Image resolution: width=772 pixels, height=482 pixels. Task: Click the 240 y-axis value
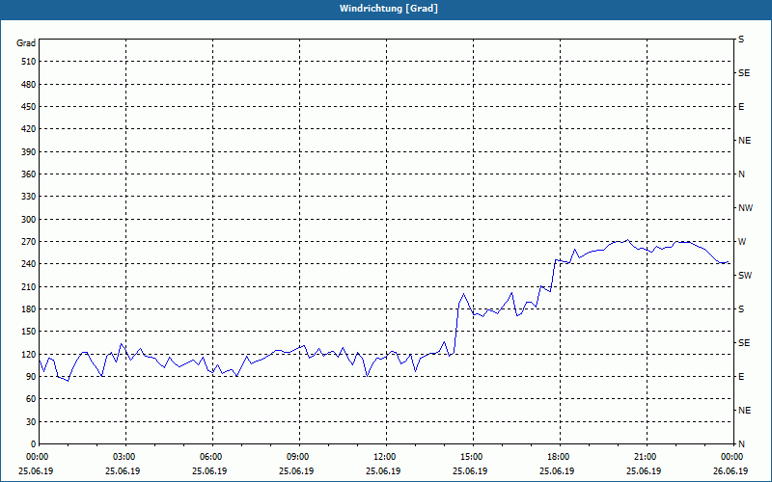pyautogui.click(x=29, y=264)
